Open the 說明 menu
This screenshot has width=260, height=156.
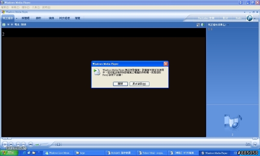coord(46,7)
